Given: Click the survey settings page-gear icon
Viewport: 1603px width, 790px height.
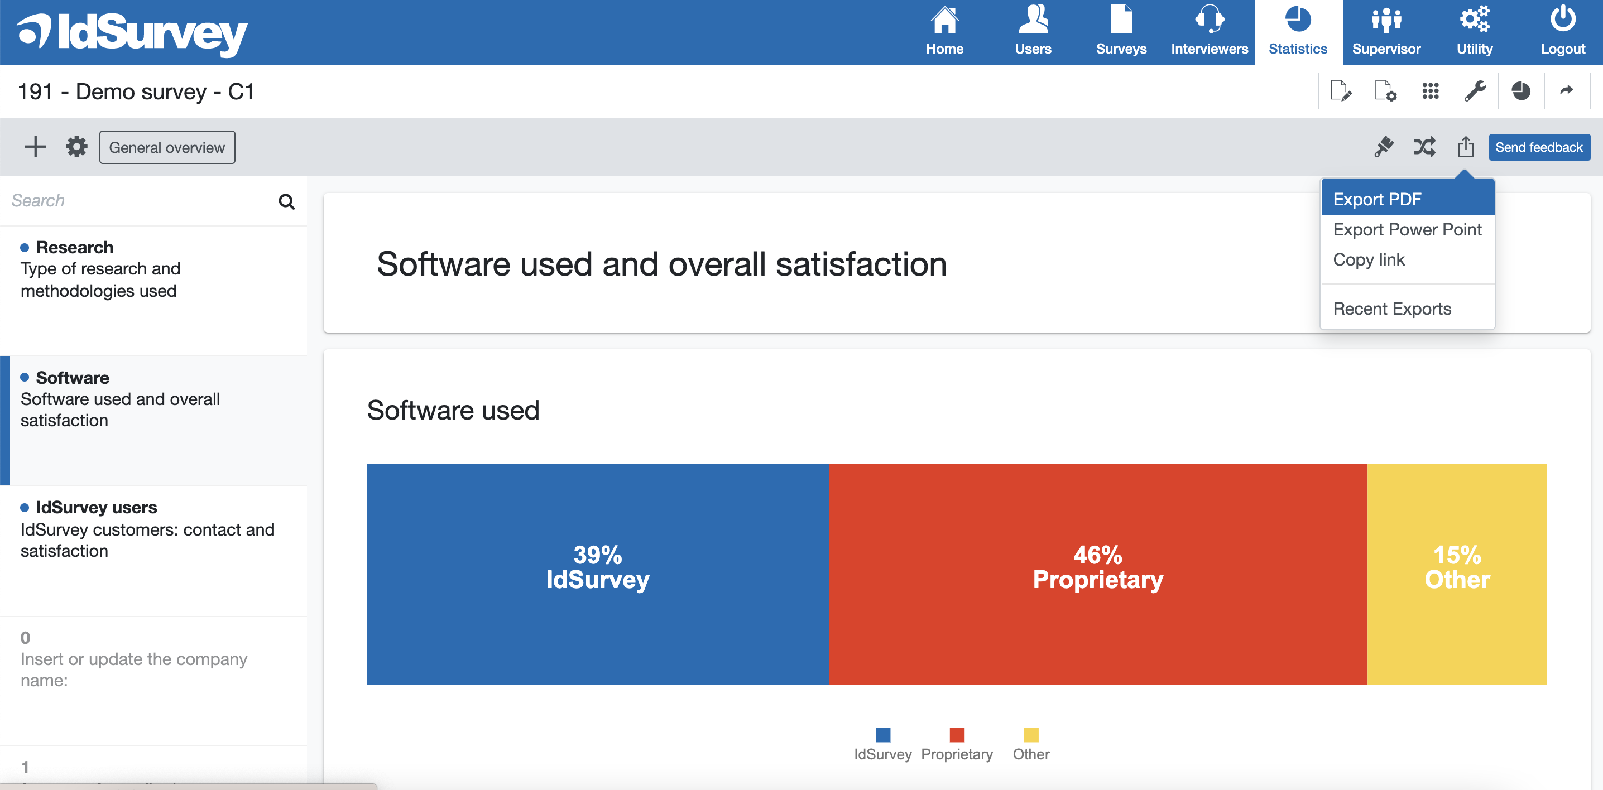Looking at the screenshot, I should [x=1386, y=91].
